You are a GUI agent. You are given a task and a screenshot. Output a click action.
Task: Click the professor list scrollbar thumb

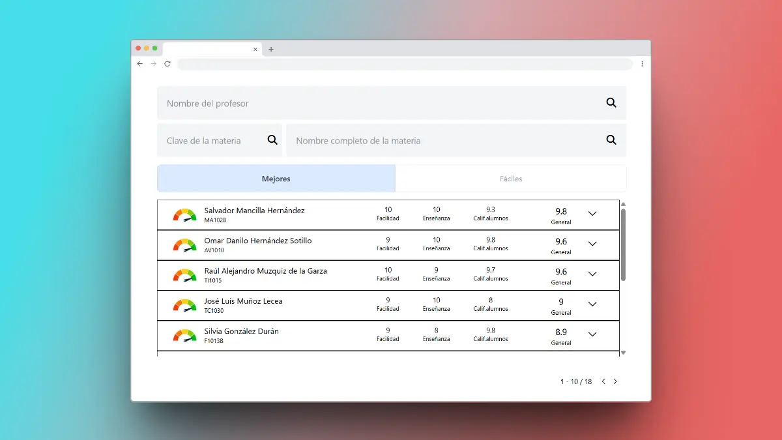[x=623, y=244]
